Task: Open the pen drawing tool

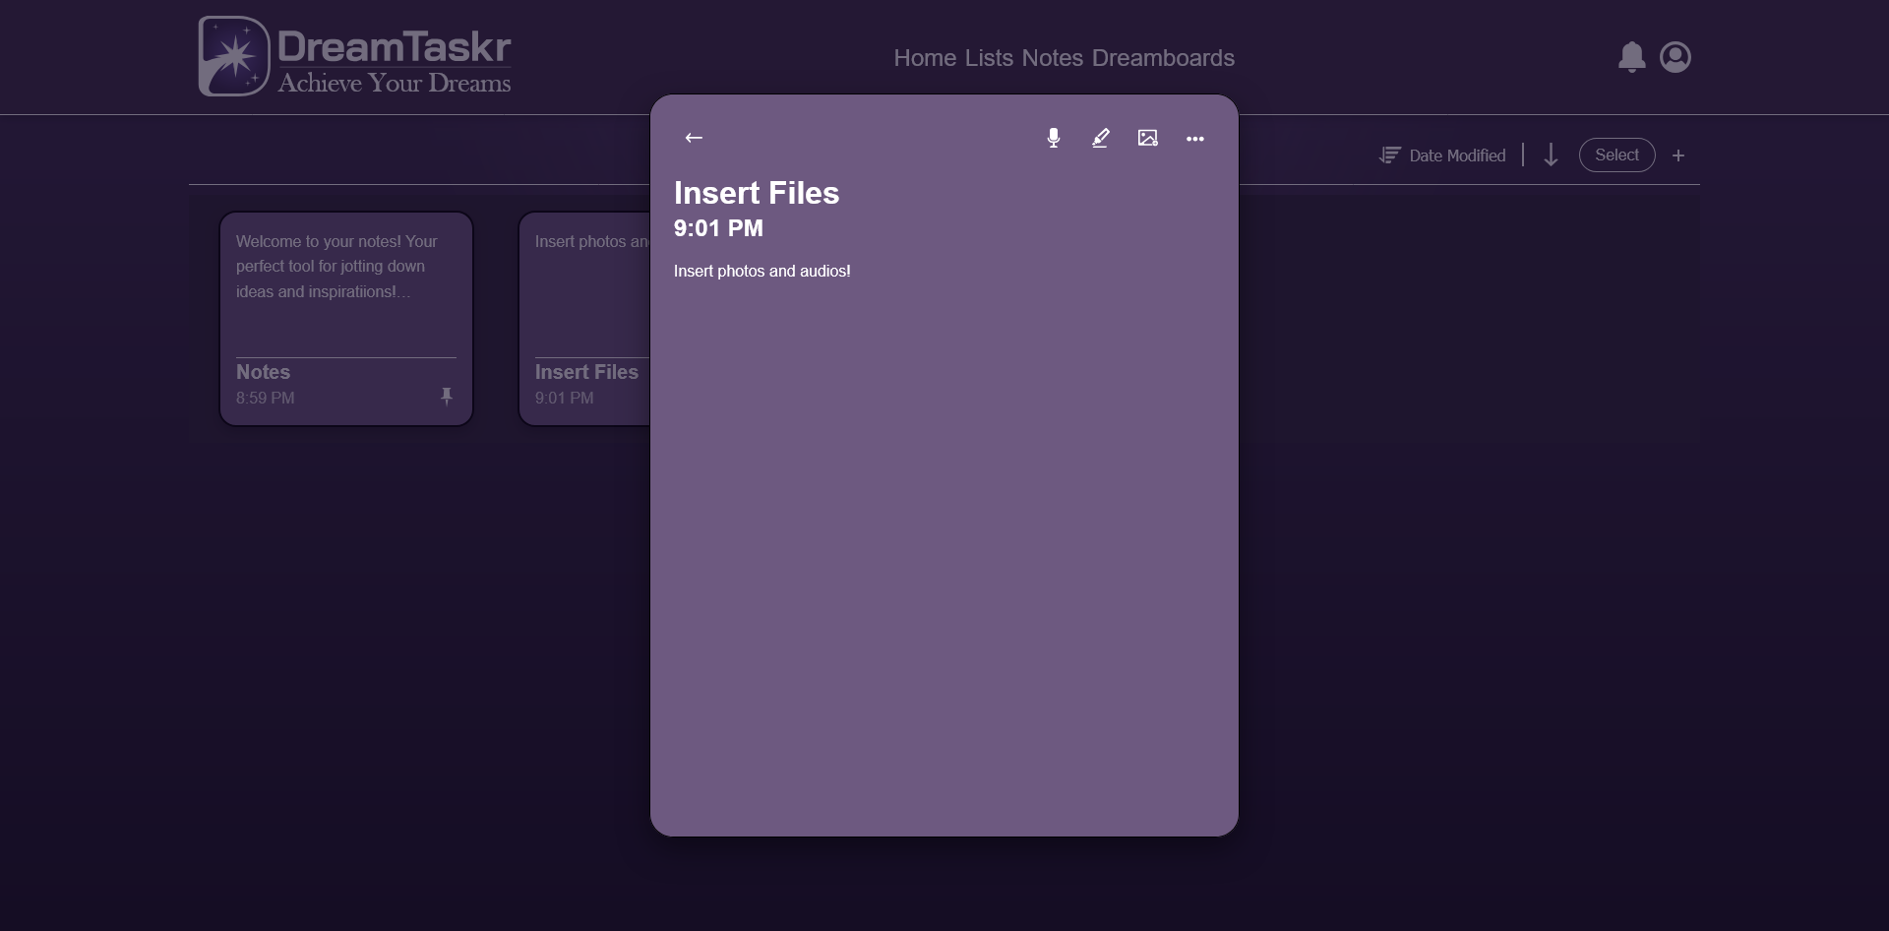Action: (x=1101, y=138)
